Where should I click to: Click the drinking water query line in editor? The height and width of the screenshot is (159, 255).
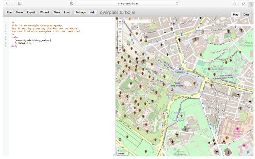pos(33,40)
